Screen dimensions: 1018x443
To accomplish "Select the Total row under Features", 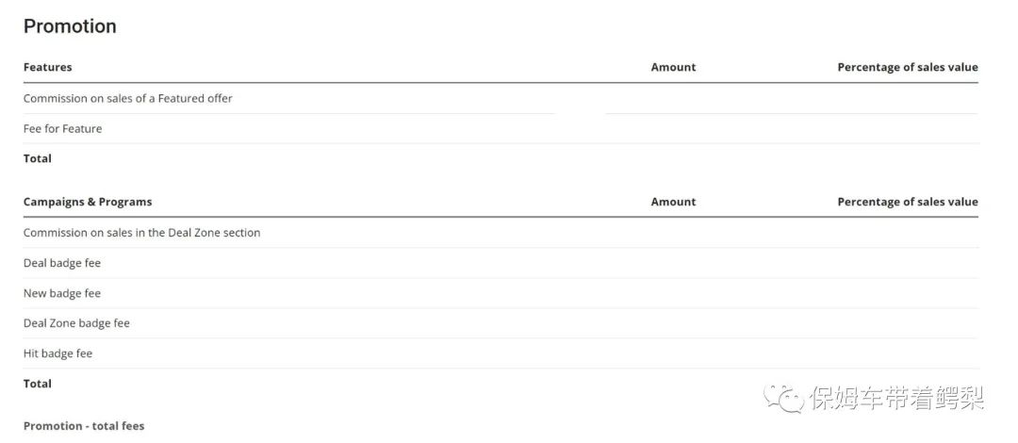I will (x=38, y=158).
